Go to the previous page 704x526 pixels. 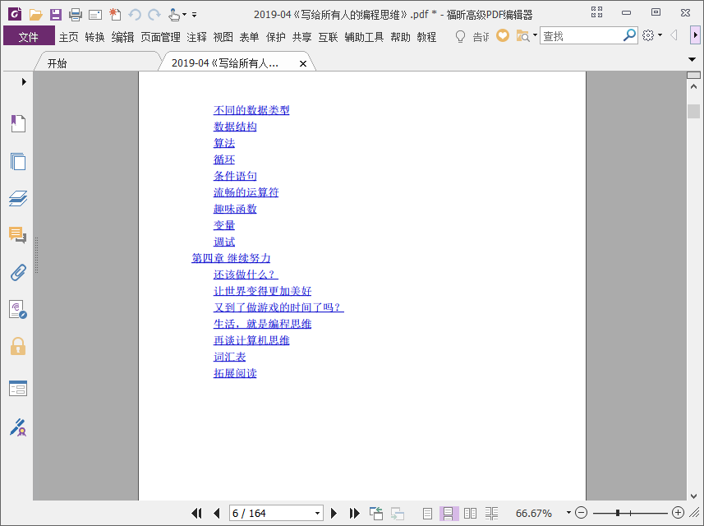coord(217,513)
